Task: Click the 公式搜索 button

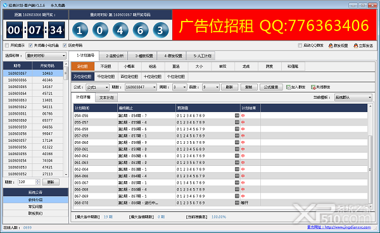Action: click(271, 87)
